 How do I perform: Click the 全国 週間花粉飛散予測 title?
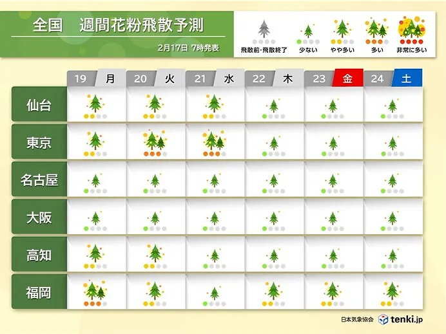[118, 25]
